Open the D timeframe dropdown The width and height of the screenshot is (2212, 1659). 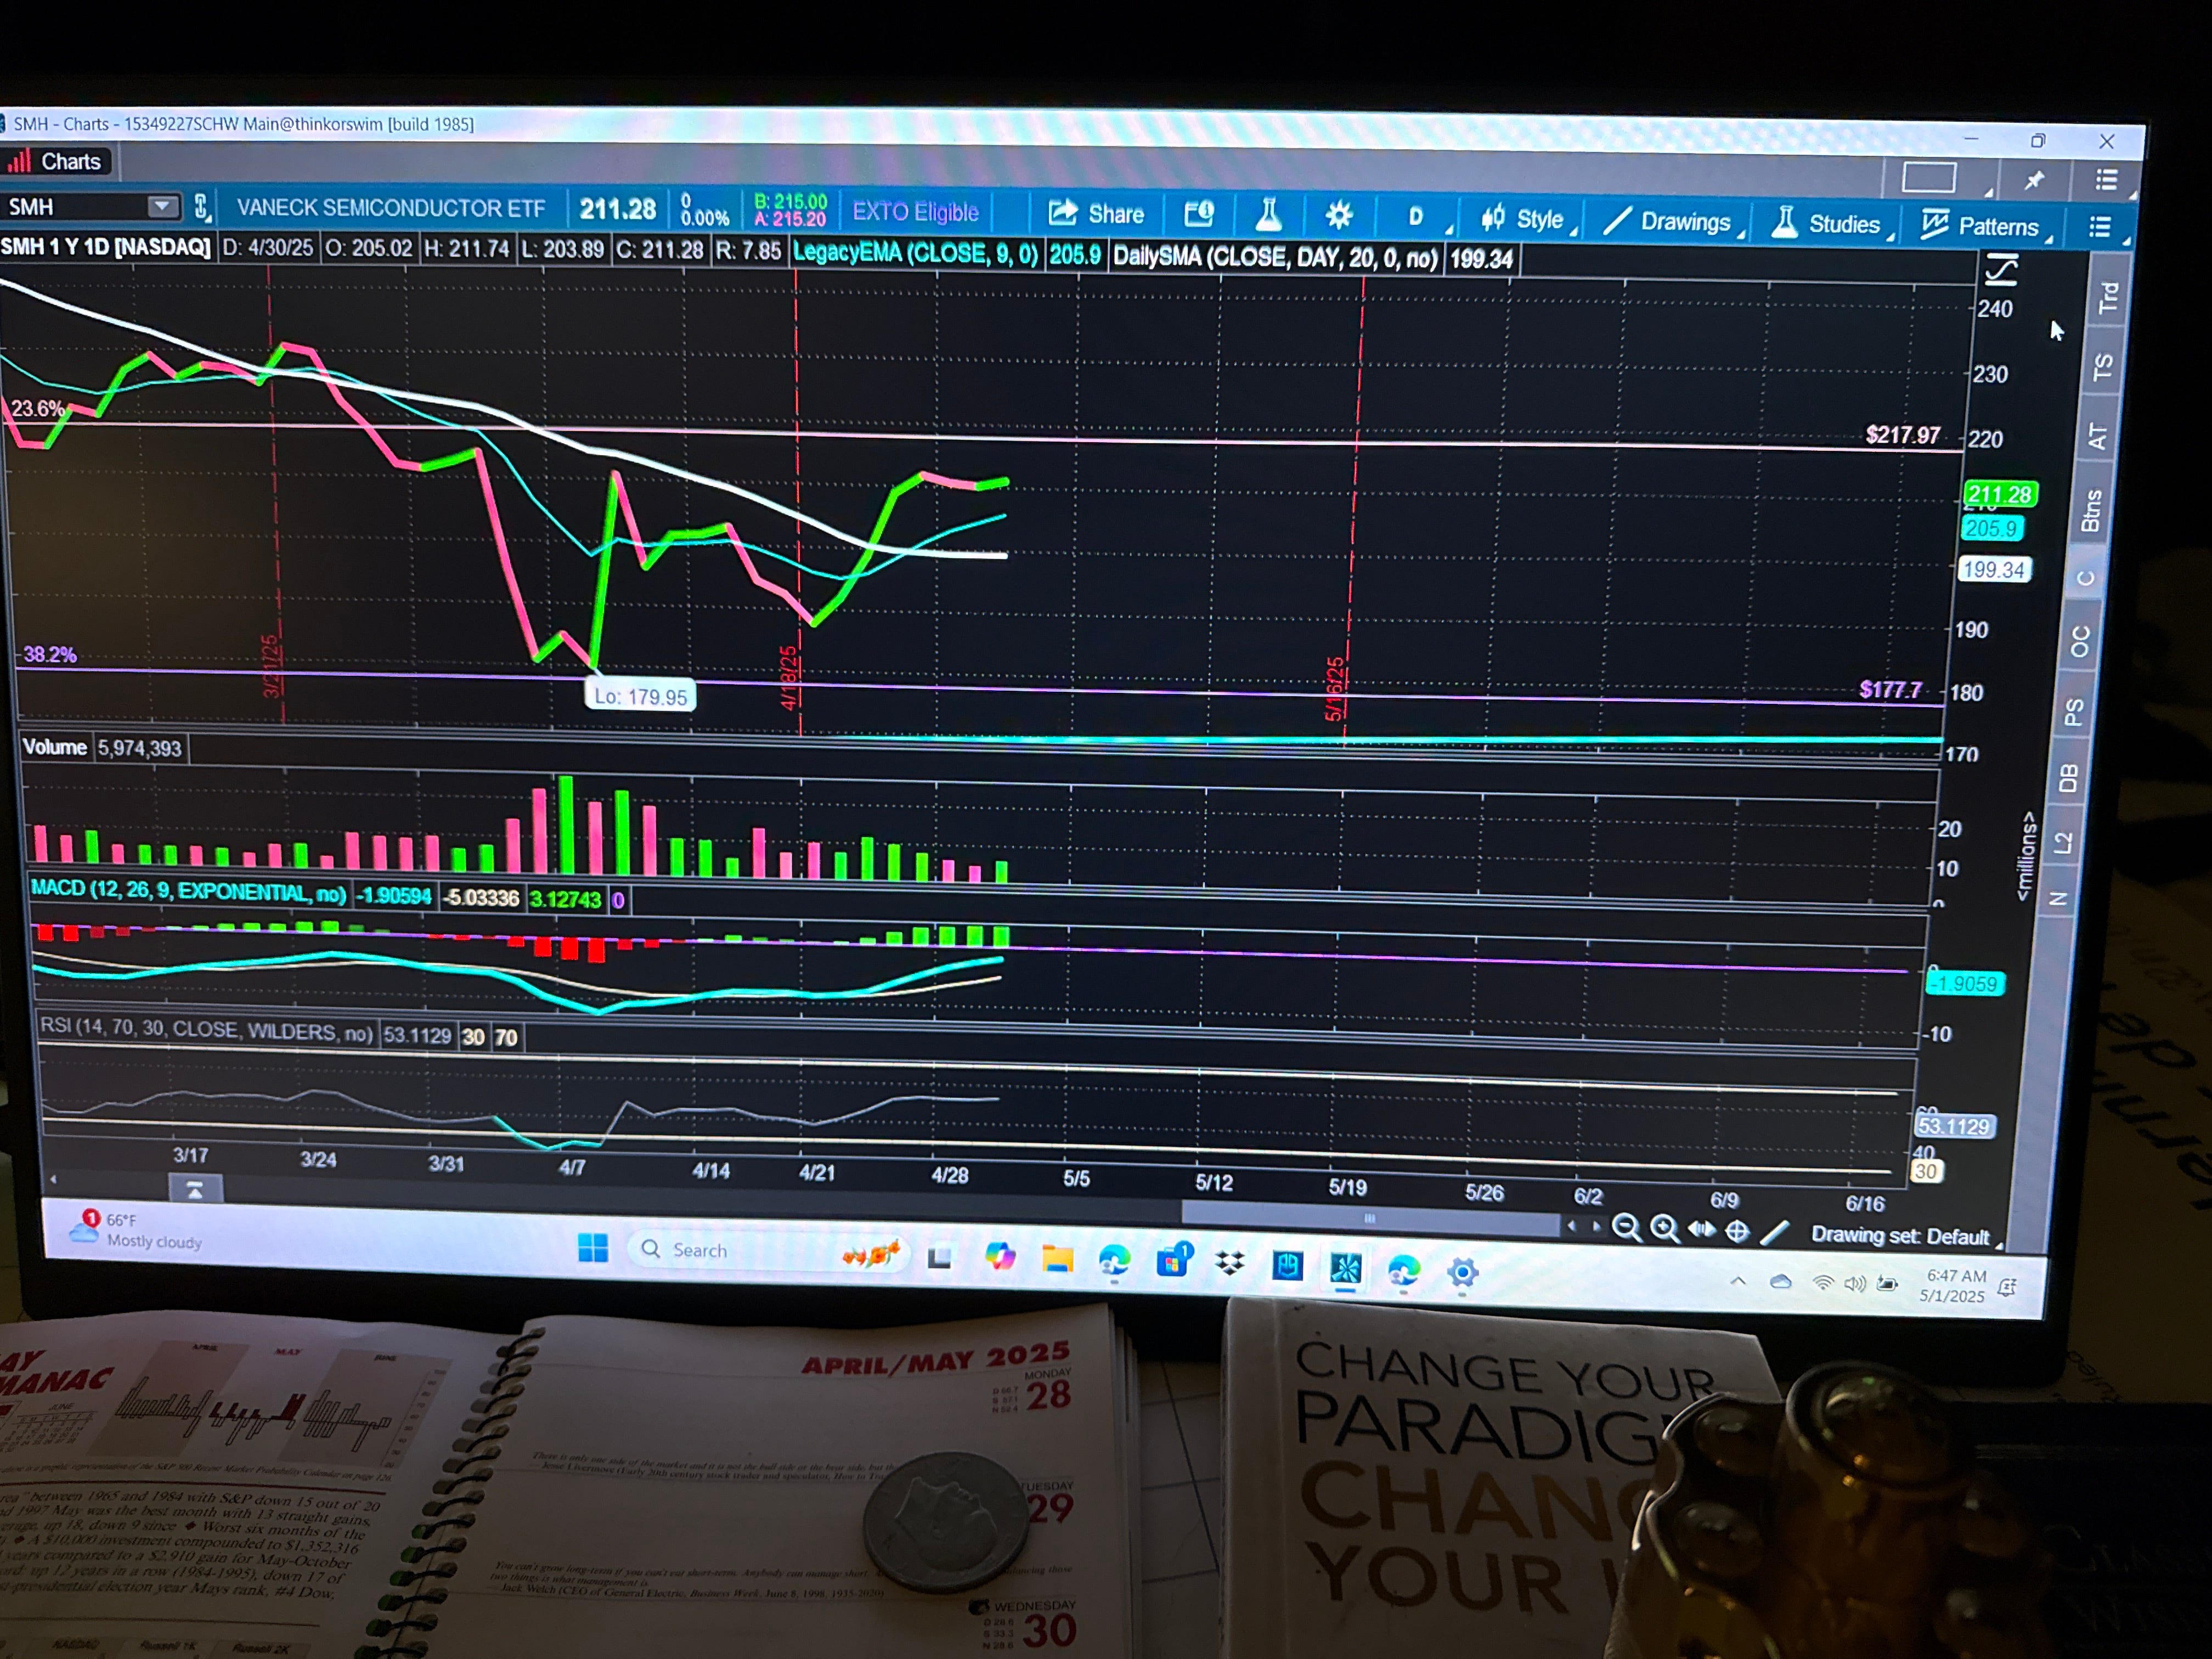tap(1417, 216)
